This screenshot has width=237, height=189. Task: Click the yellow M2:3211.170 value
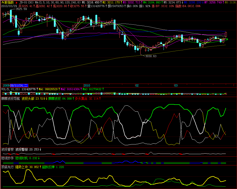(x=111, y=3)
